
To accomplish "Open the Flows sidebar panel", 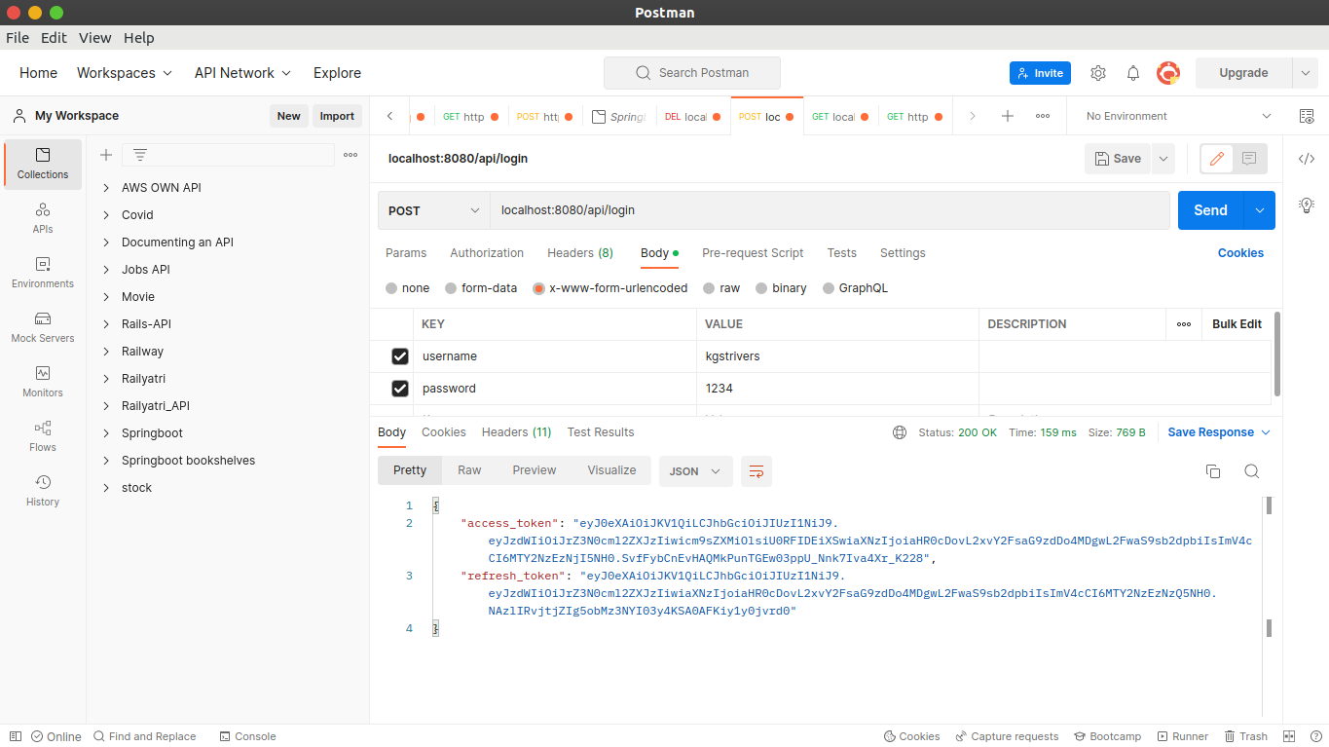I will [43, 435].
